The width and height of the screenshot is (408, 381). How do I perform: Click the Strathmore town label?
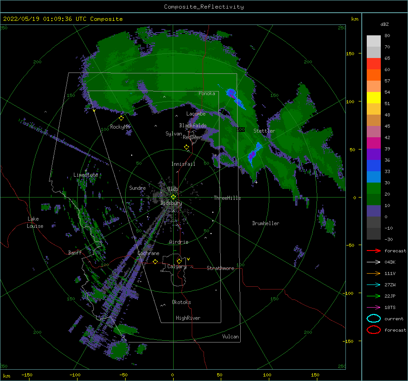[x=220, y=268]
